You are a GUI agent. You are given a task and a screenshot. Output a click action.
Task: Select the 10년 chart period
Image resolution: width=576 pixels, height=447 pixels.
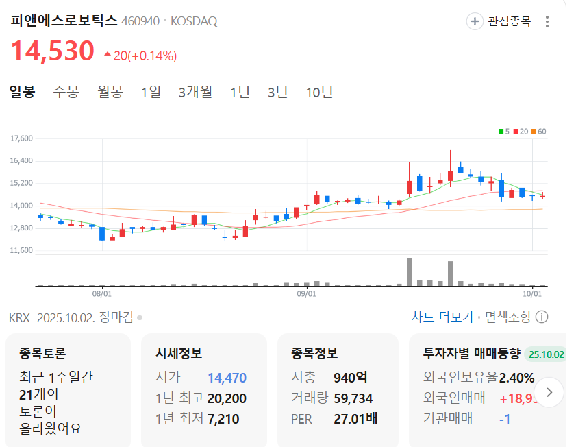[319, 92]
